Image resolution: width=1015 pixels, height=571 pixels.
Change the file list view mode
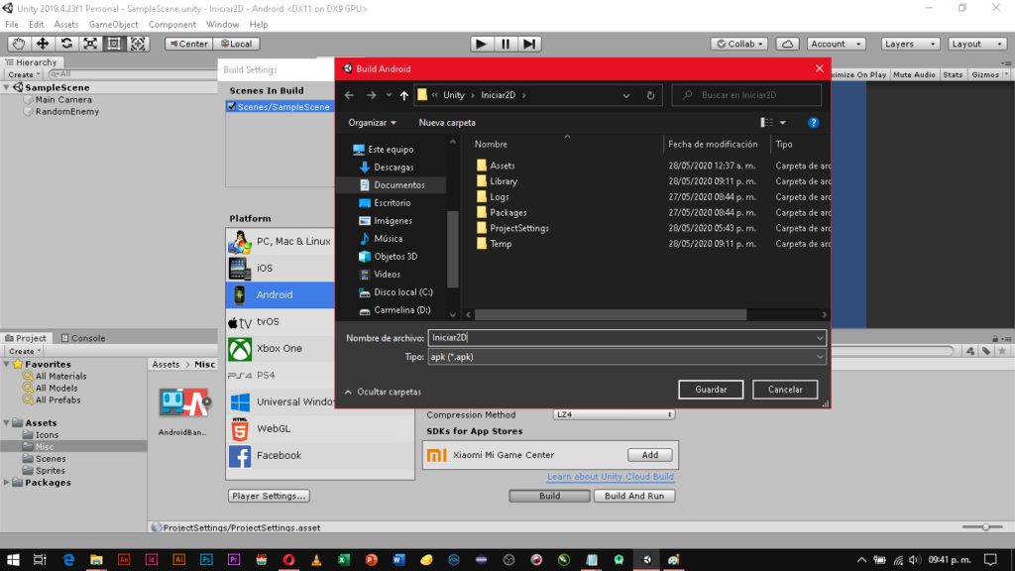[x=767, y=122]
